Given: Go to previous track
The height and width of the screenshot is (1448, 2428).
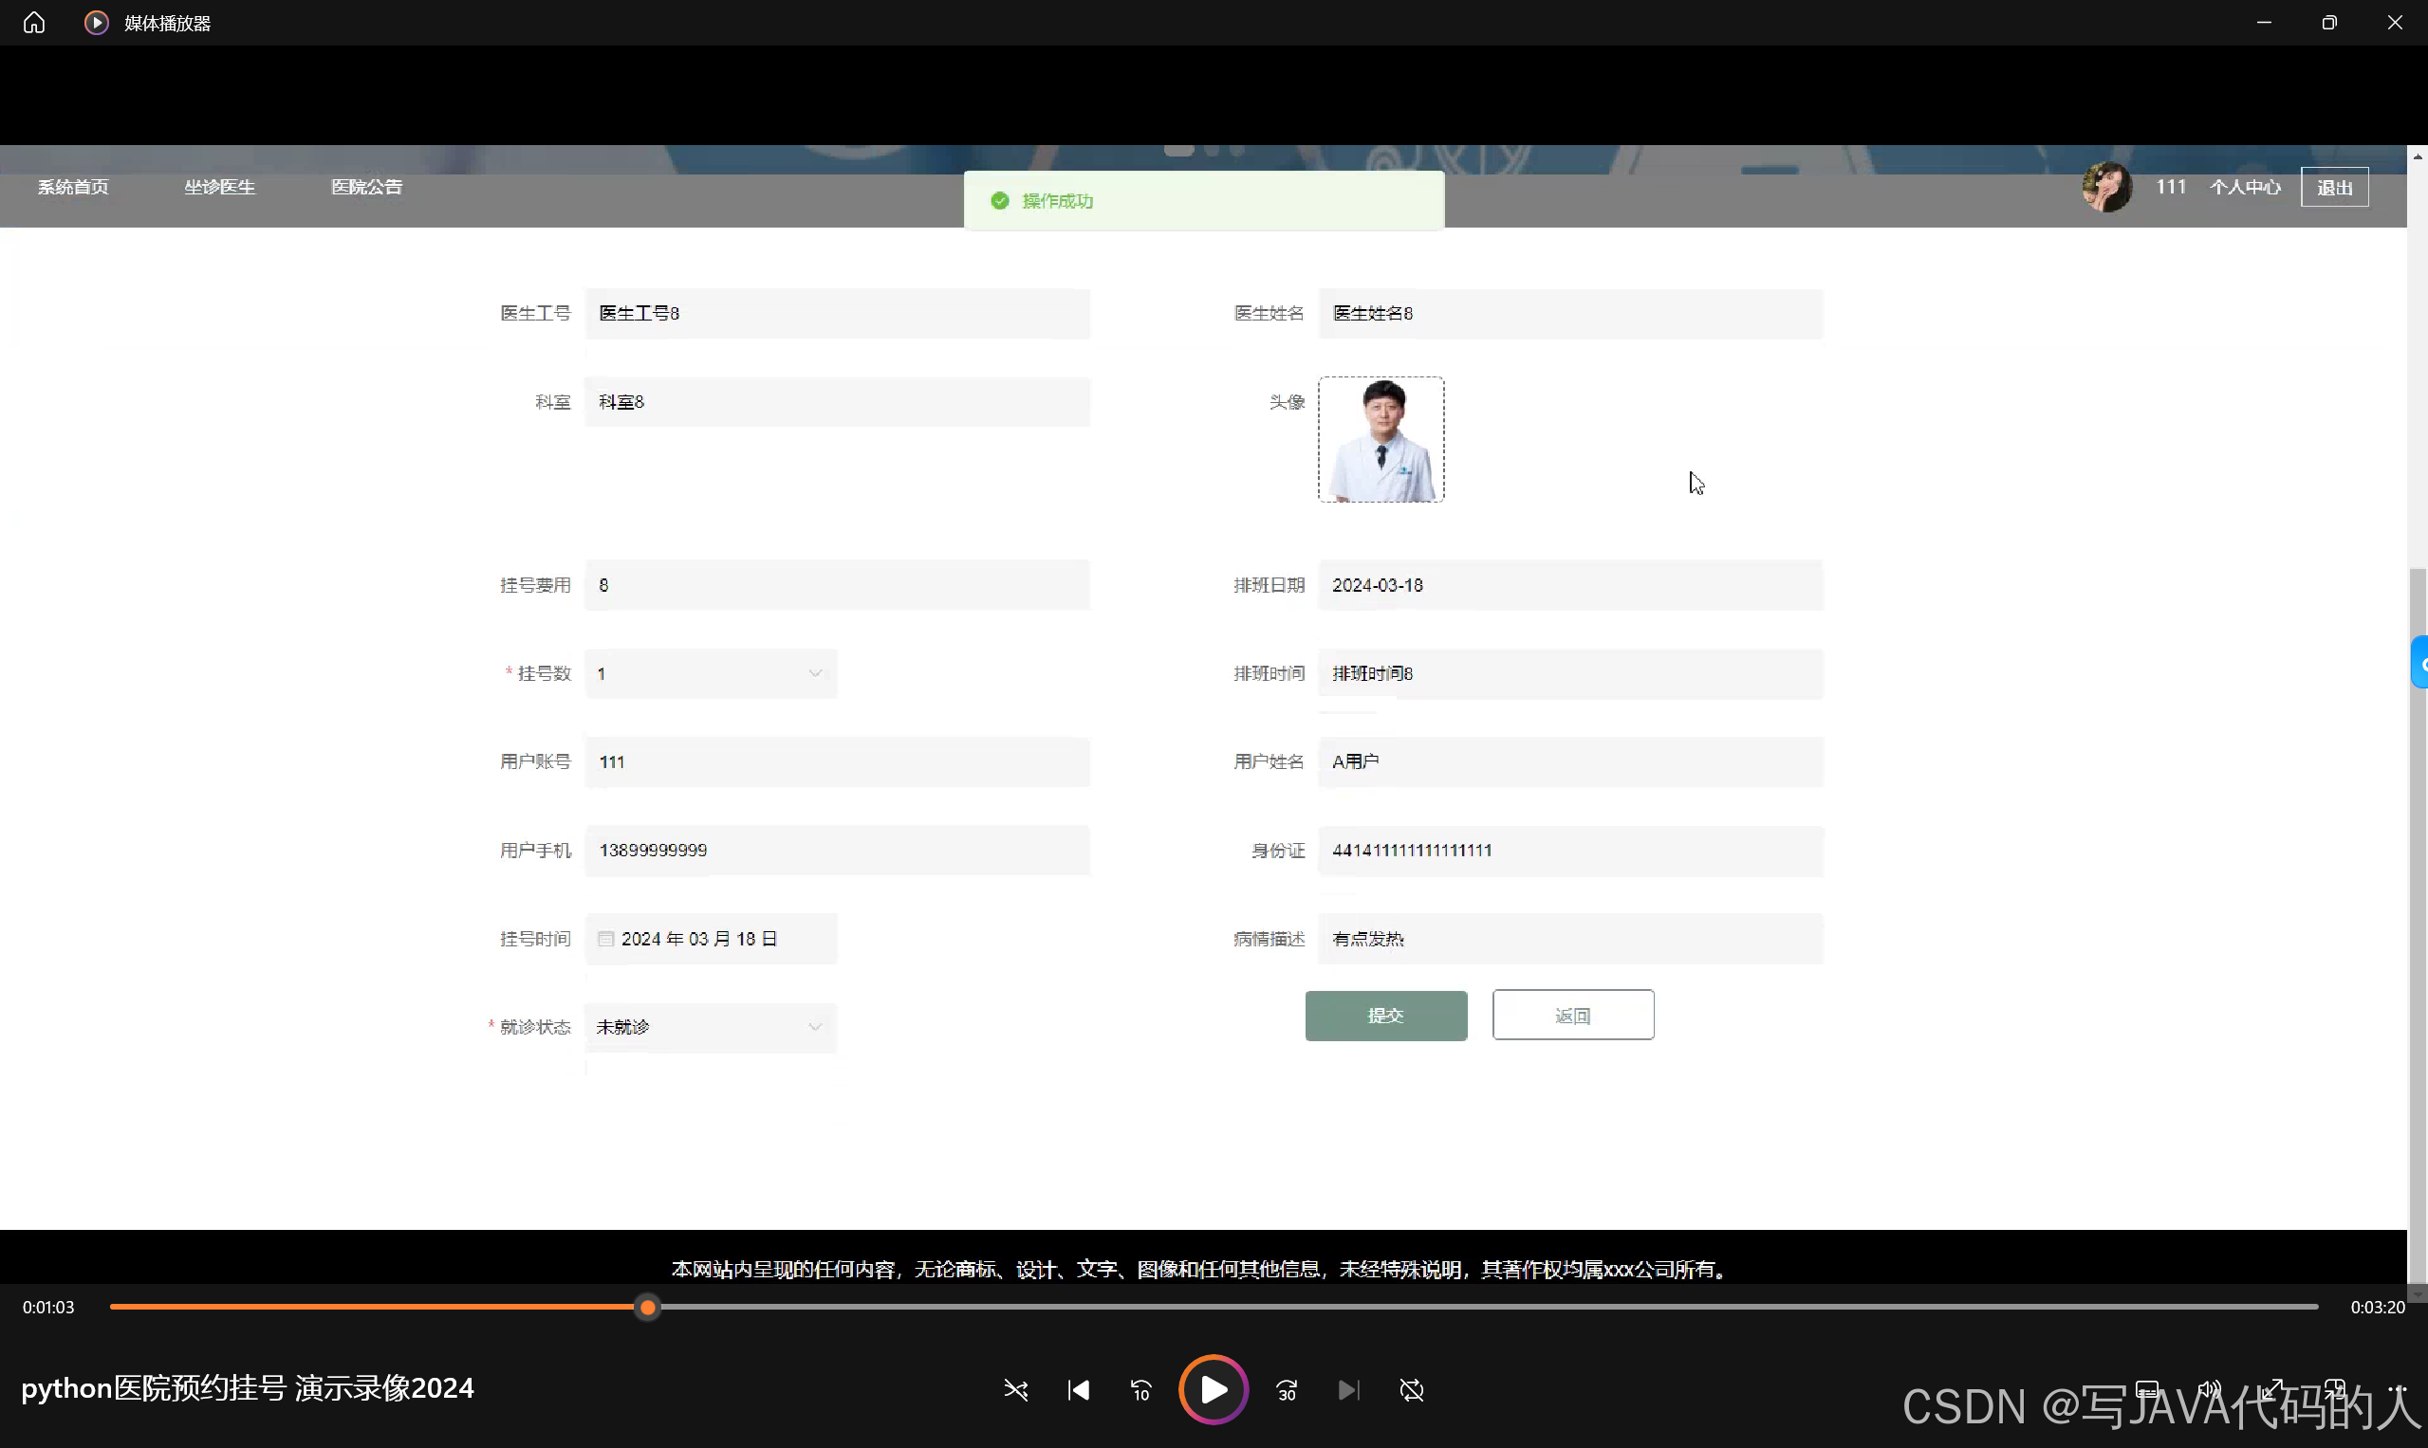Looking at the screenshot, I should point(1078,1389).
